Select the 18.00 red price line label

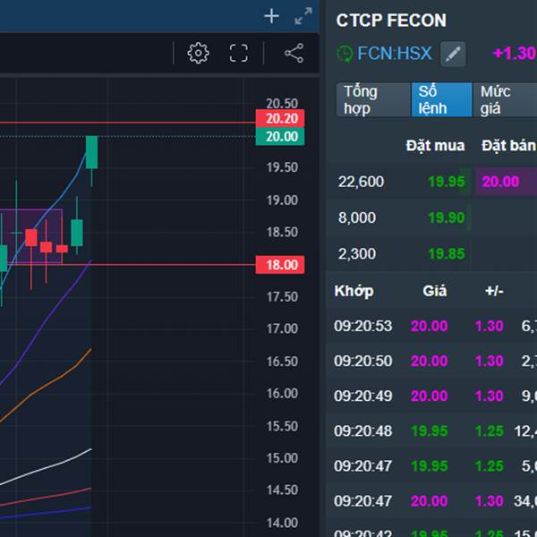point(280,265)
